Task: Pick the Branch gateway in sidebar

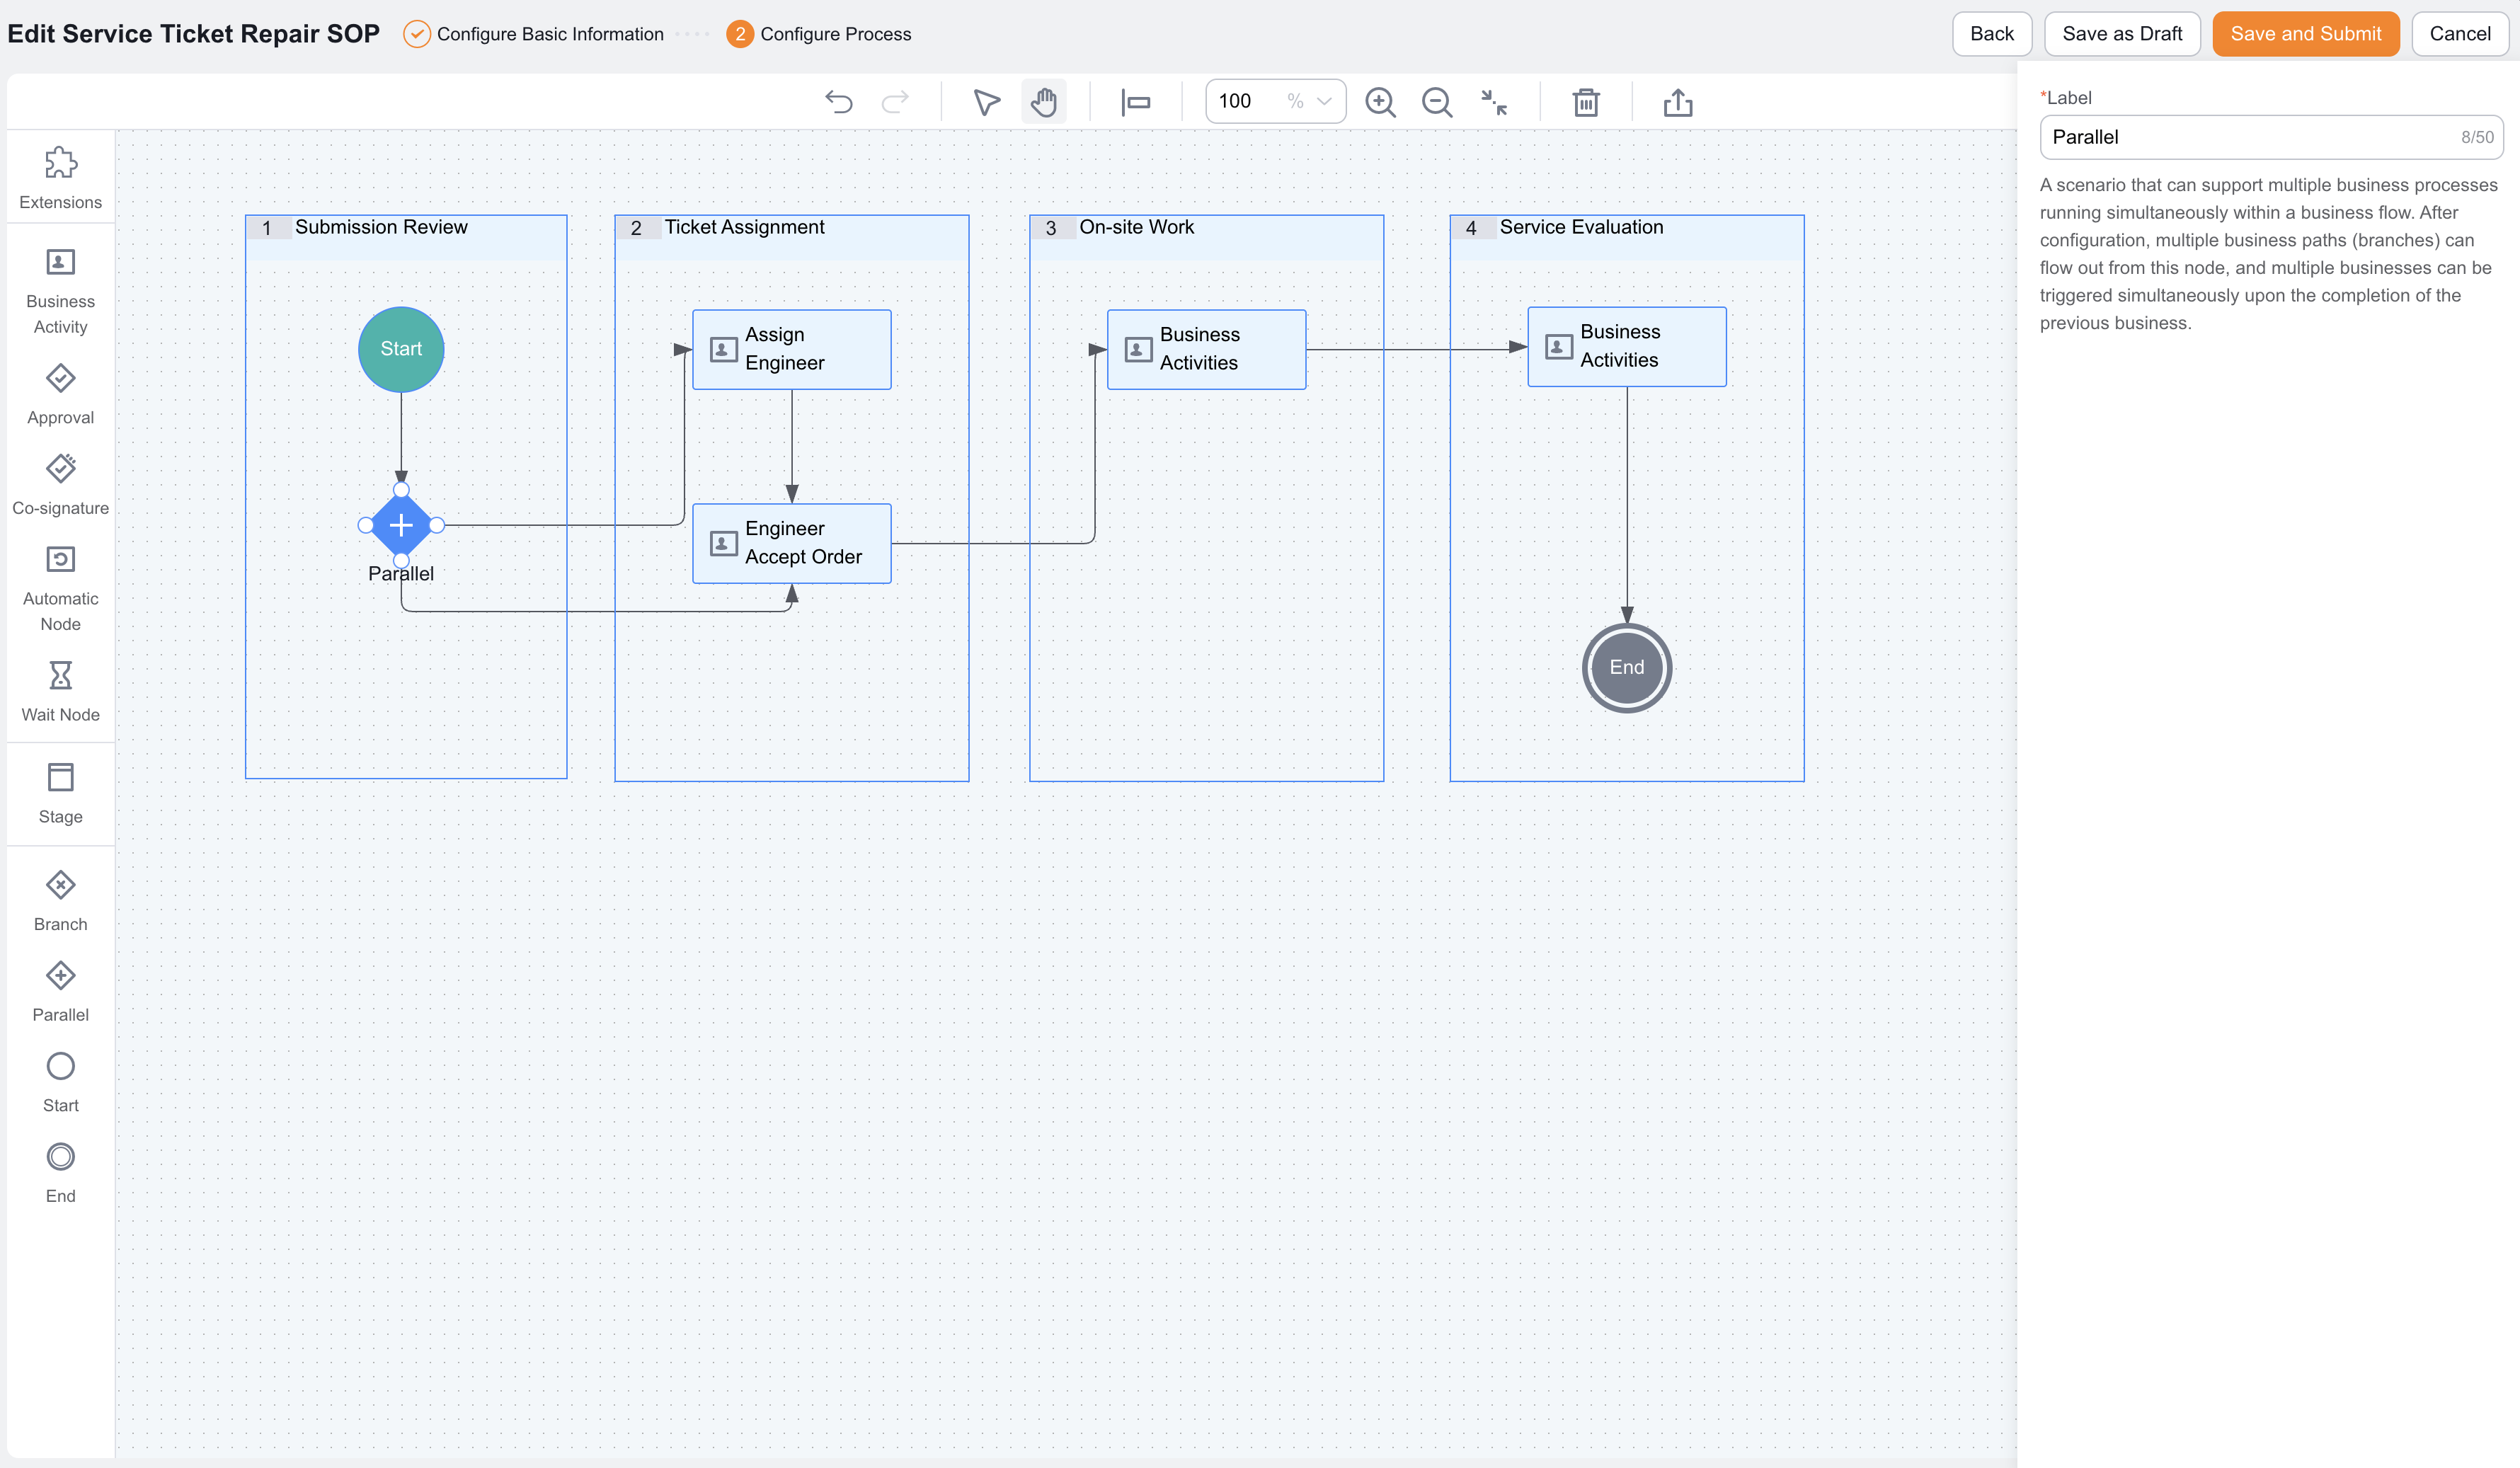Action: click(x=60, y=901)
